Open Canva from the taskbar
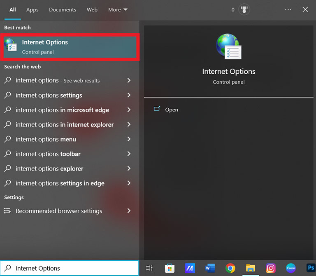The width and height of the screenshot is (316, 276). 291,268
